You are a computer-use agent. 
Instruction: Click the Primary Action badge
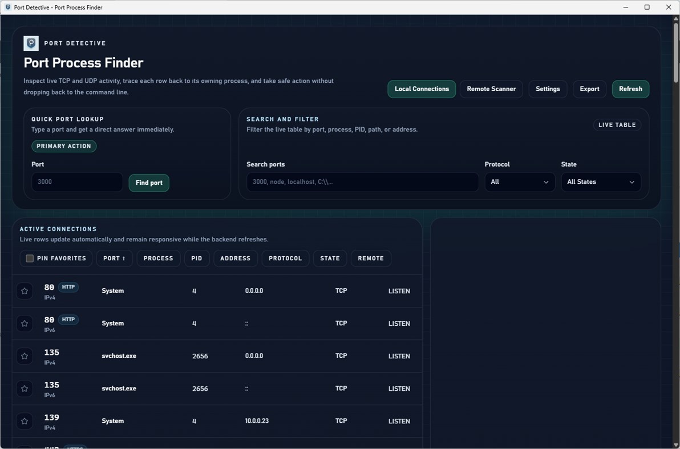point(64,146)
